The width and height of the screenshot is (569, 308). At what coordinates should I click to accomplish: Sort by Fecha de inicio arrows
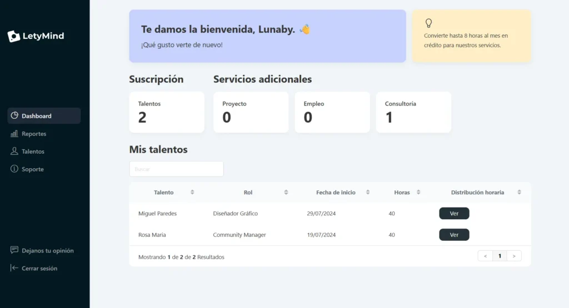click(368, 192)
